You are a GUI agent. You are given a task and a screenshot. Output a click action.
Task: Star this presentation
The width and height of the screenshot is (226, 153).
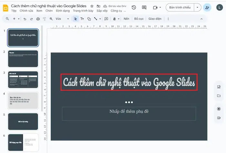point(92,6)
